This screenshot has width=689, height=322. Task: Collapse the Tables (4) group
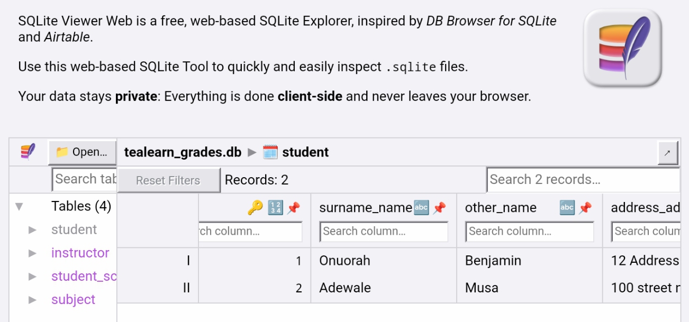(x=20, y=206)
